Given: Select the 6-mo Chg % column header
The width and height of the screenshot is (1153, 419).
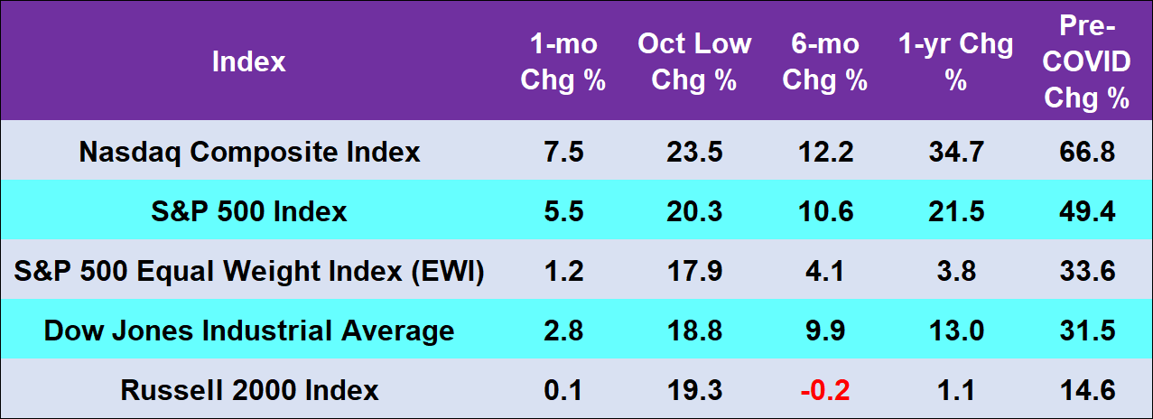Looking at the screenshot, I should (x=824, y=61).
